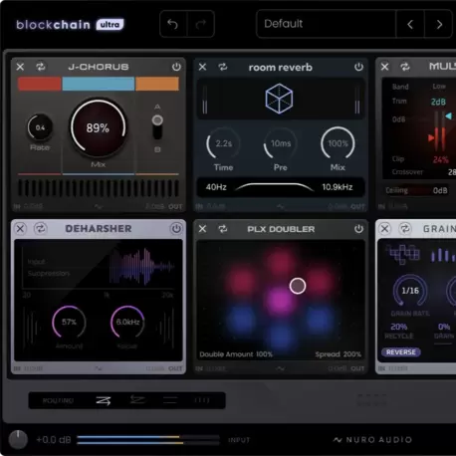This screenshot has height=456, width=456.
Task: Click the PLX Doubler phase wave icon
Action: [x=281, y=368]
